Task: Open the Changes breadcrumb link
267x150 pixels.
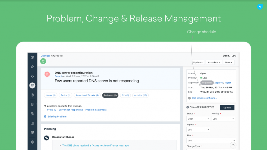Action: [x=45, y=56]
